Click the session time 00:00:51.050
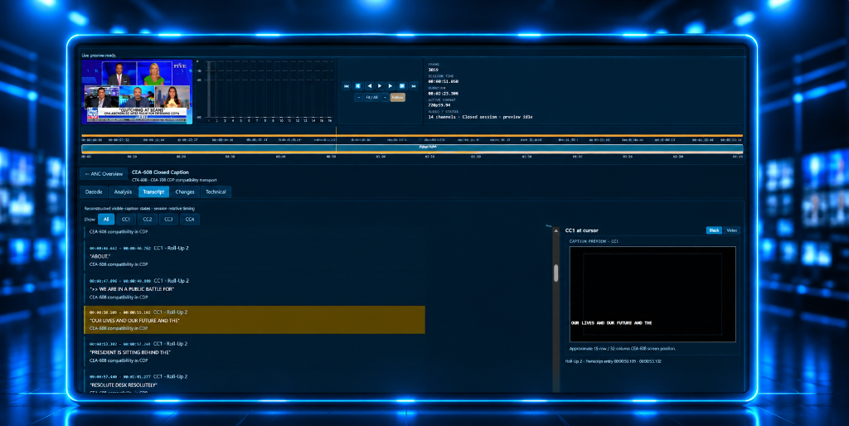 pyautogui.click(x=443, y=82)
